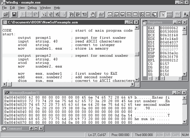This screenshot has width=190, height=138.
Task: Maximize the Memory window
Action: pos(179,93)
